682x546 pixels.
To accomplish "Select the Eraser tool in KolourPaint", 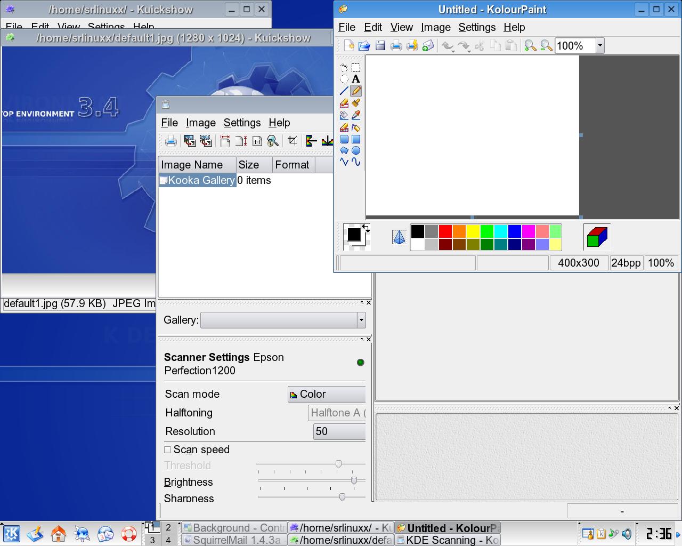I will pyautogui.click(x=344, y=103).
